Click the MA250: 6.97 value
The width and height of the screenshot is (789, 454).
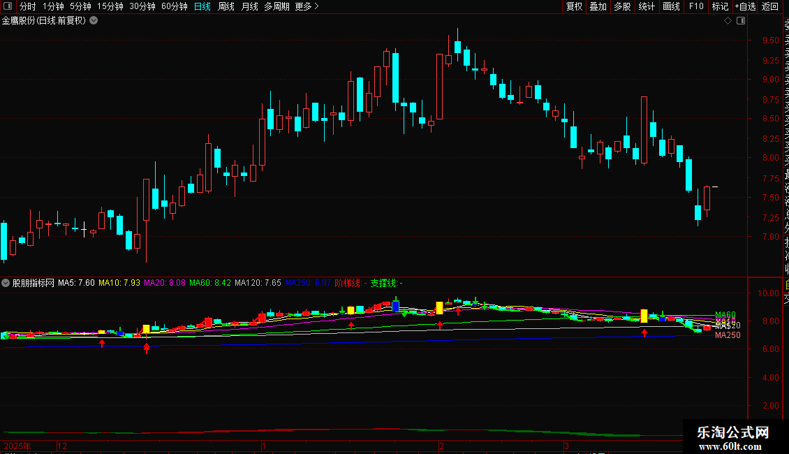(308, 283)
